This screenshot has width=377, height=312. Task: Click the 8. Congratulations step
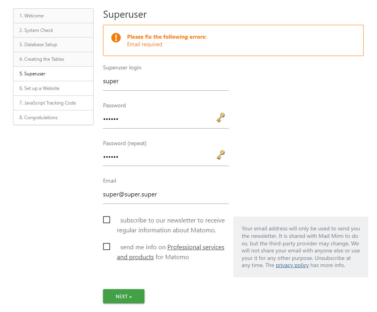(53, 118)
